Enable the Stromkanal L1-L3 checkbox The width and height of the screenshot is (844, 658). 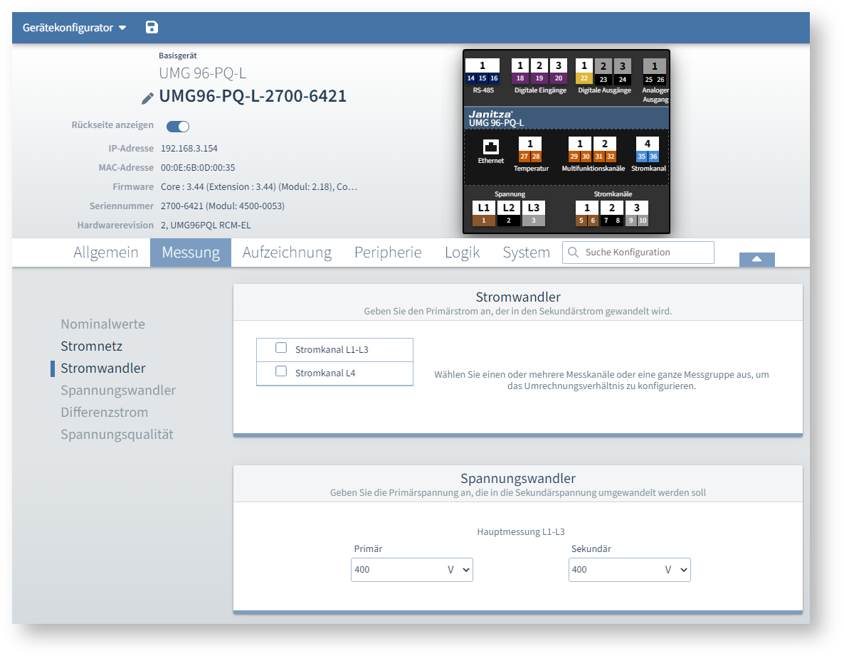pyautogui.click(x=281, y=349)
